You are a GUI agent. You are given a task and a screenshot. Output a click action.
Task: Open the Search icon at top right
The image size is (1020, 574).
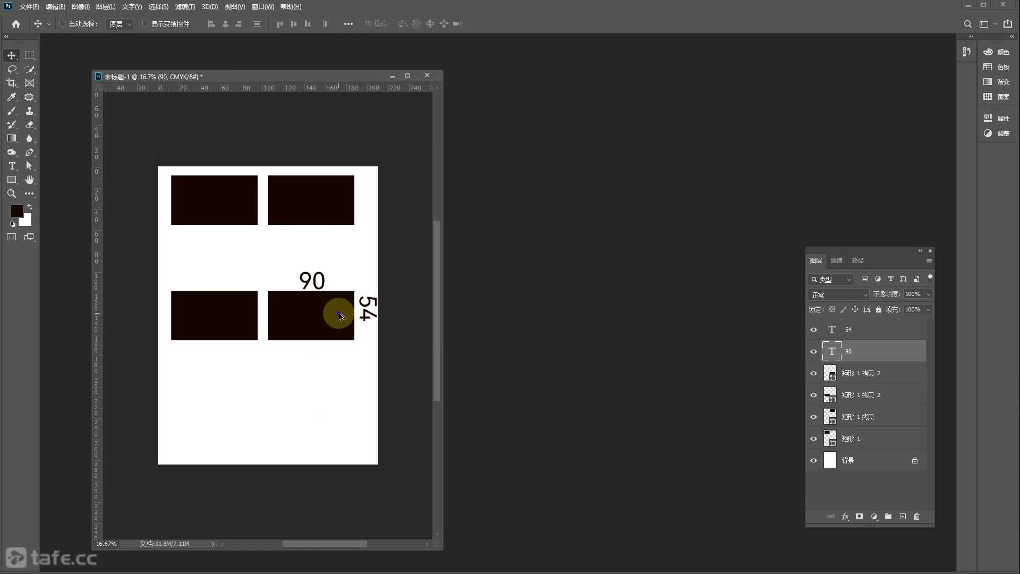967,24
